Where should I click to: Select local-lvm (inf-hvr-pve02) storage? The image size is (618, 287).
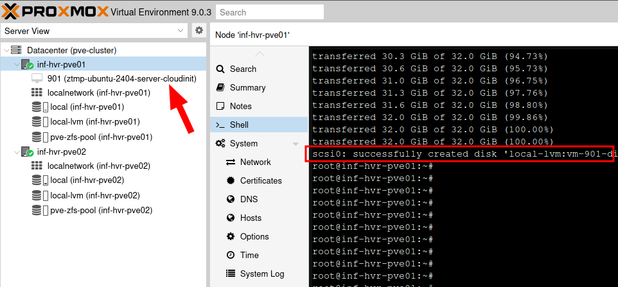(95, 196)
